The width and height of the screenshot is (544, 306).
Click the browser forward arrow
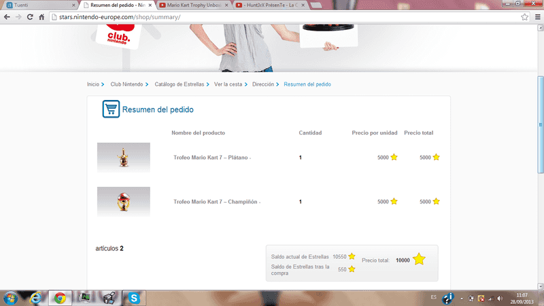point(18,17)
